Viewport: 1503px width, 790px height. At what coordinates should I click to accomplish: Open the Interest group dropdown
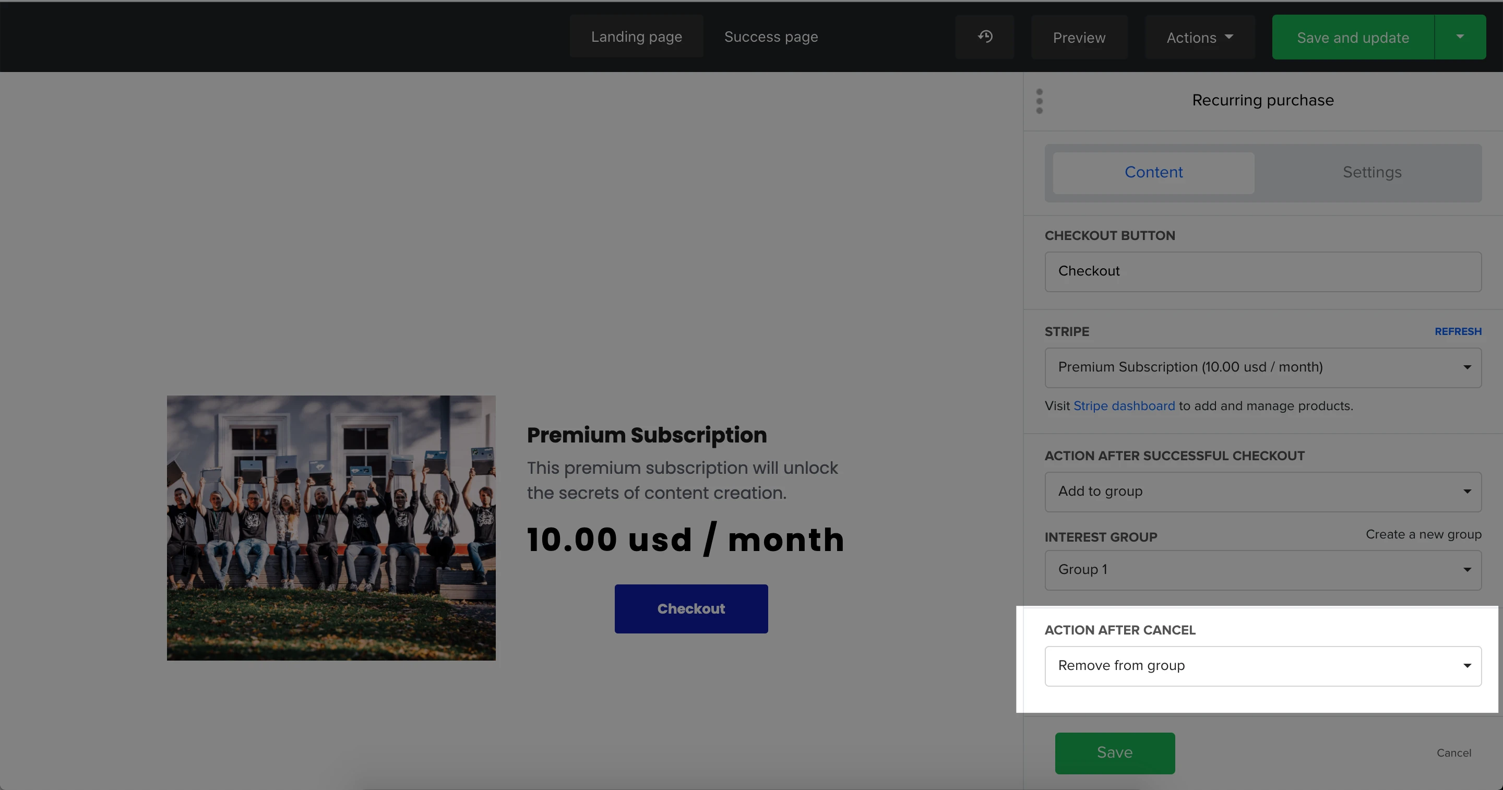coord(1262,570)
